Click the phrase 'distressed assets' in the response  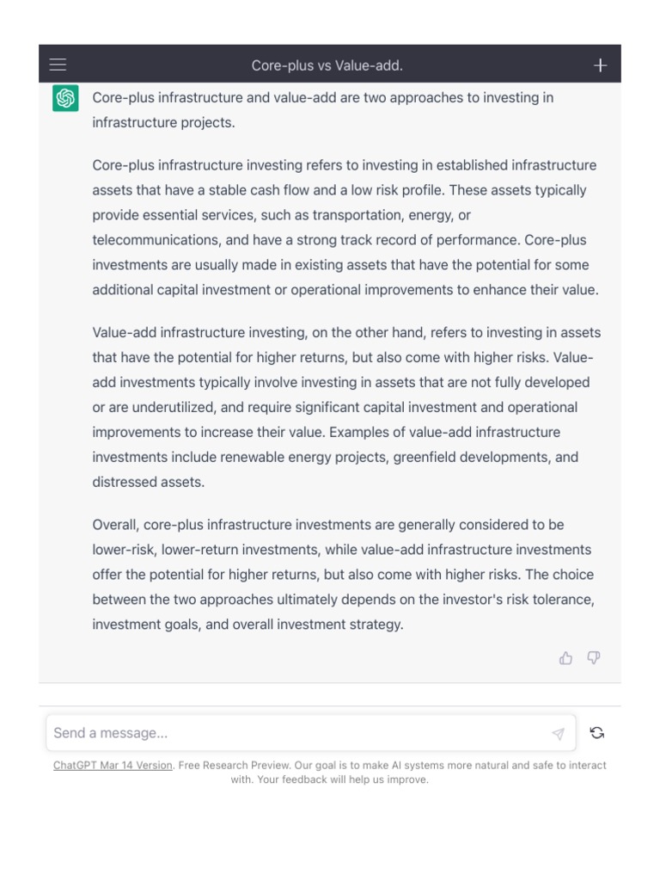point(149,482)
